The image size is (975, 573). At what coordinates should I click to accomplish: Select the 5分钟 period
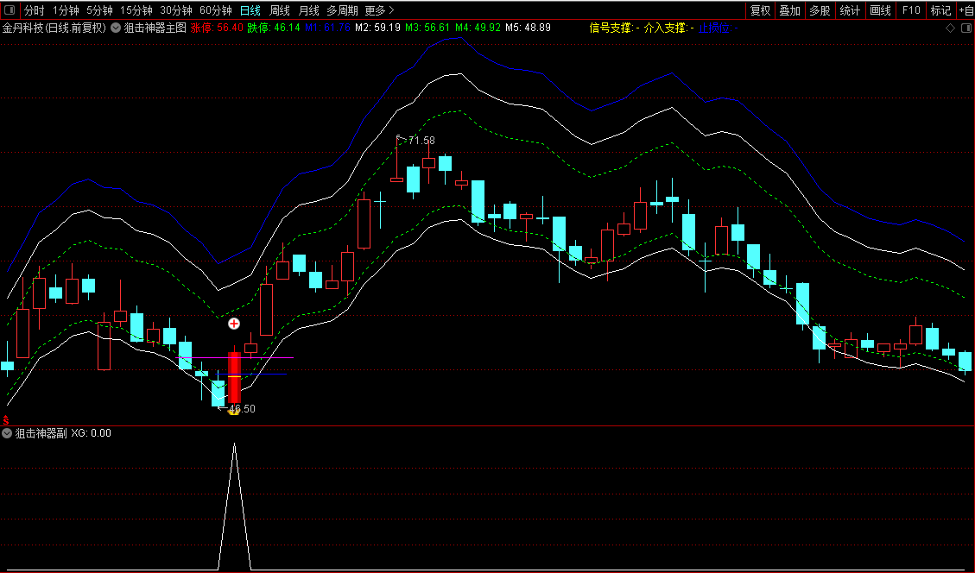tap(99, 10)
